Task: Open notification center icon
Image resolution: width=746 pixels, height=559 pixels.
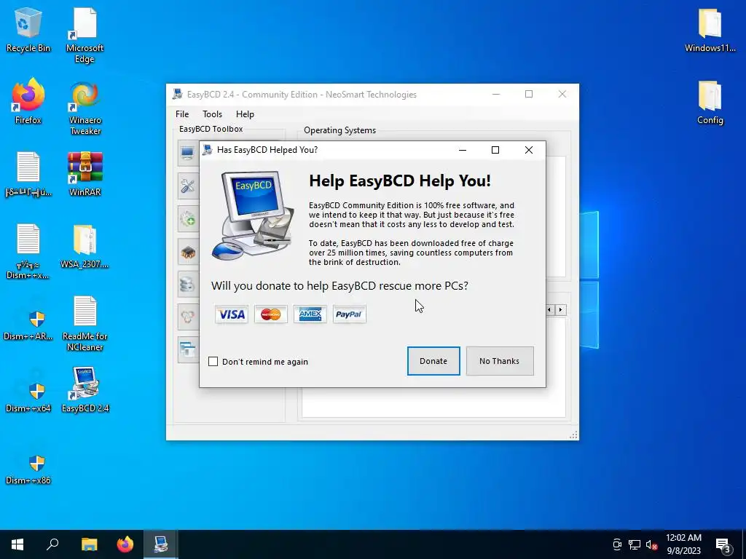Action: (723, 544)
